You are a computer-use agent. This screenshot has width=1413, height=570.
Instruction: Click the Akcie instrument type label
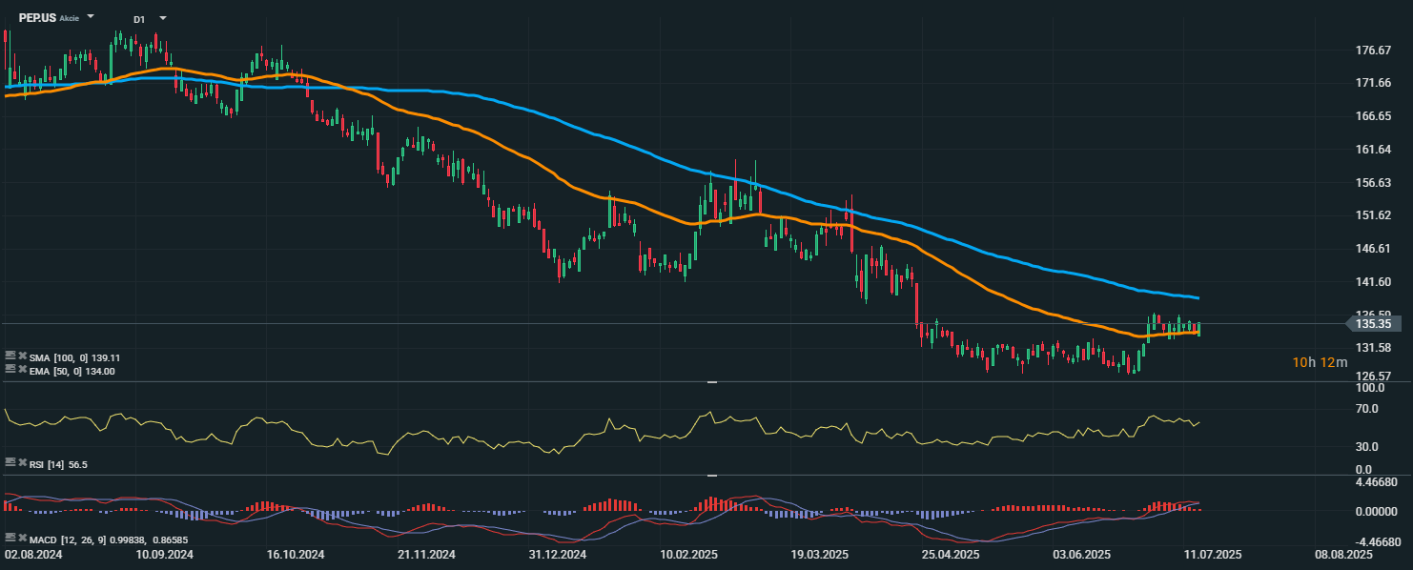click(x=70, y=18)
